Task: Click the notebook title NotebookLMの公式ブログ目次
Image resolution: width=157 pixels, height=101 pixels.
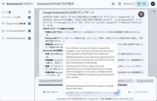Action: (55, 4)
